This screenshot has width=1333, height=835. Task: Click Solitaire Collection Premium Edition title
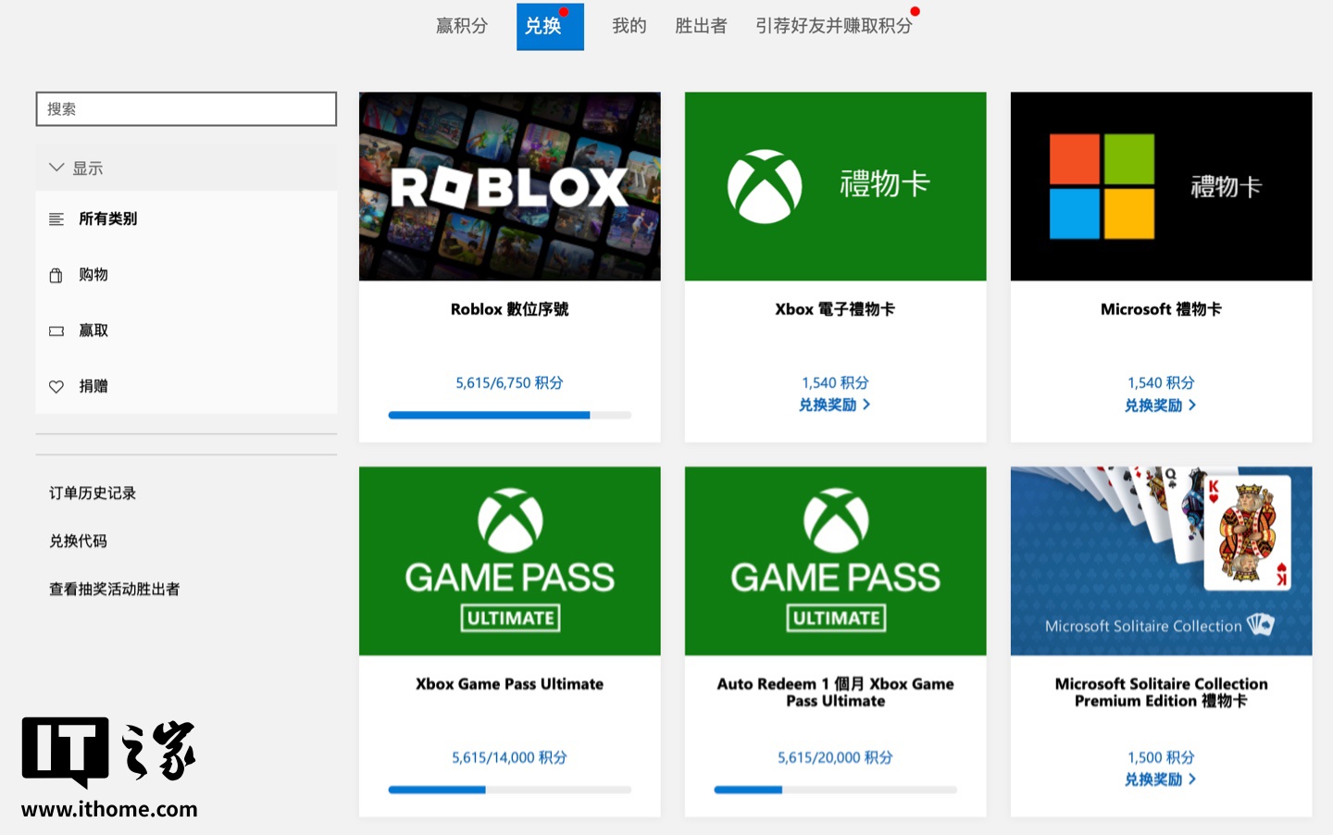click(x=1162, y=692)
